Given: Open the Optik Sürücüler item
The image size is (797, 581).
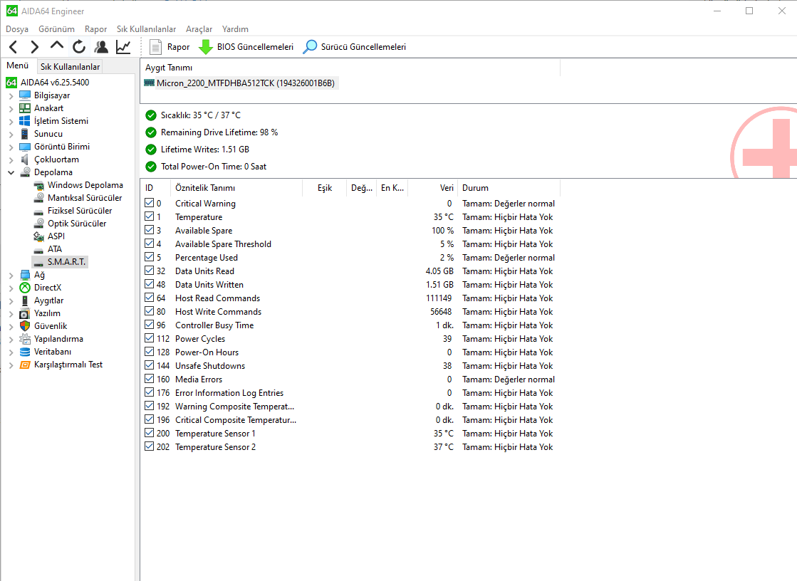Looking at the screenshot, I should point(70,223).
